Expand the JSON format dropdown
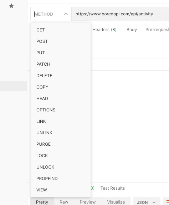 click(x=147, y=202)
